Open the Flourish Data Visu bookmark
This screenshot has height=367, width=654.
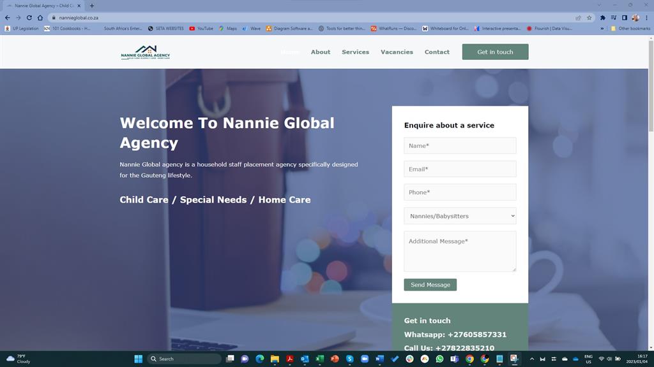pyautogui.click(x=549, y=28)
